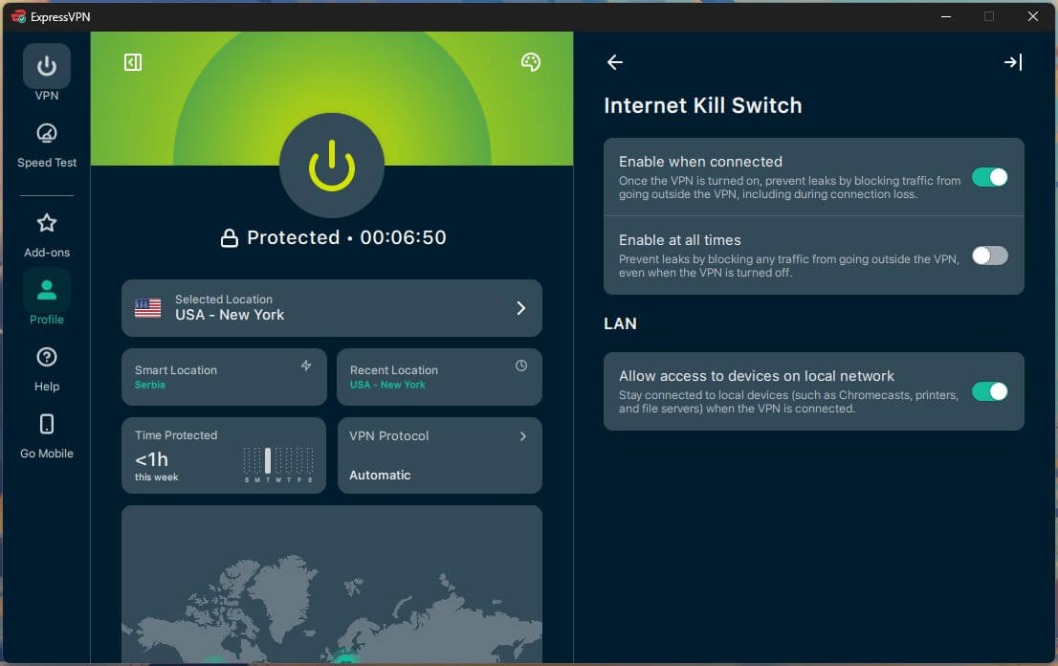Click the Automatic protocol value
The height and width of the screenshot is (666, 1058).
pyautogui.click(x=380, y=476)
